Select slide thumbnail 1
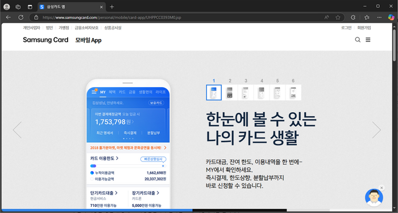 214,92
